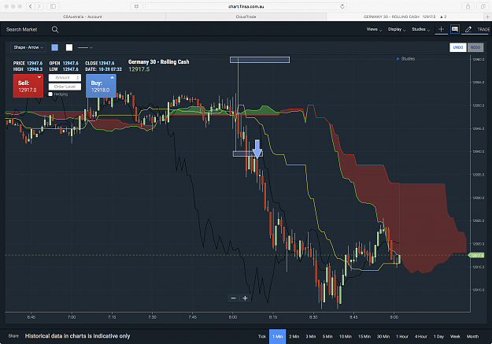Screen dimensions: 492x344
Task: Select the Month timeframe
Action: 472,336
